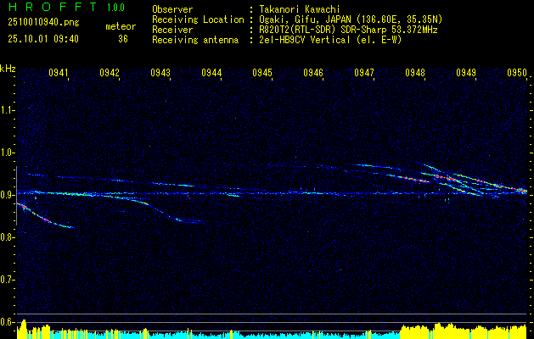
Task: Click the meteor count 36
Action: [123, 39]
